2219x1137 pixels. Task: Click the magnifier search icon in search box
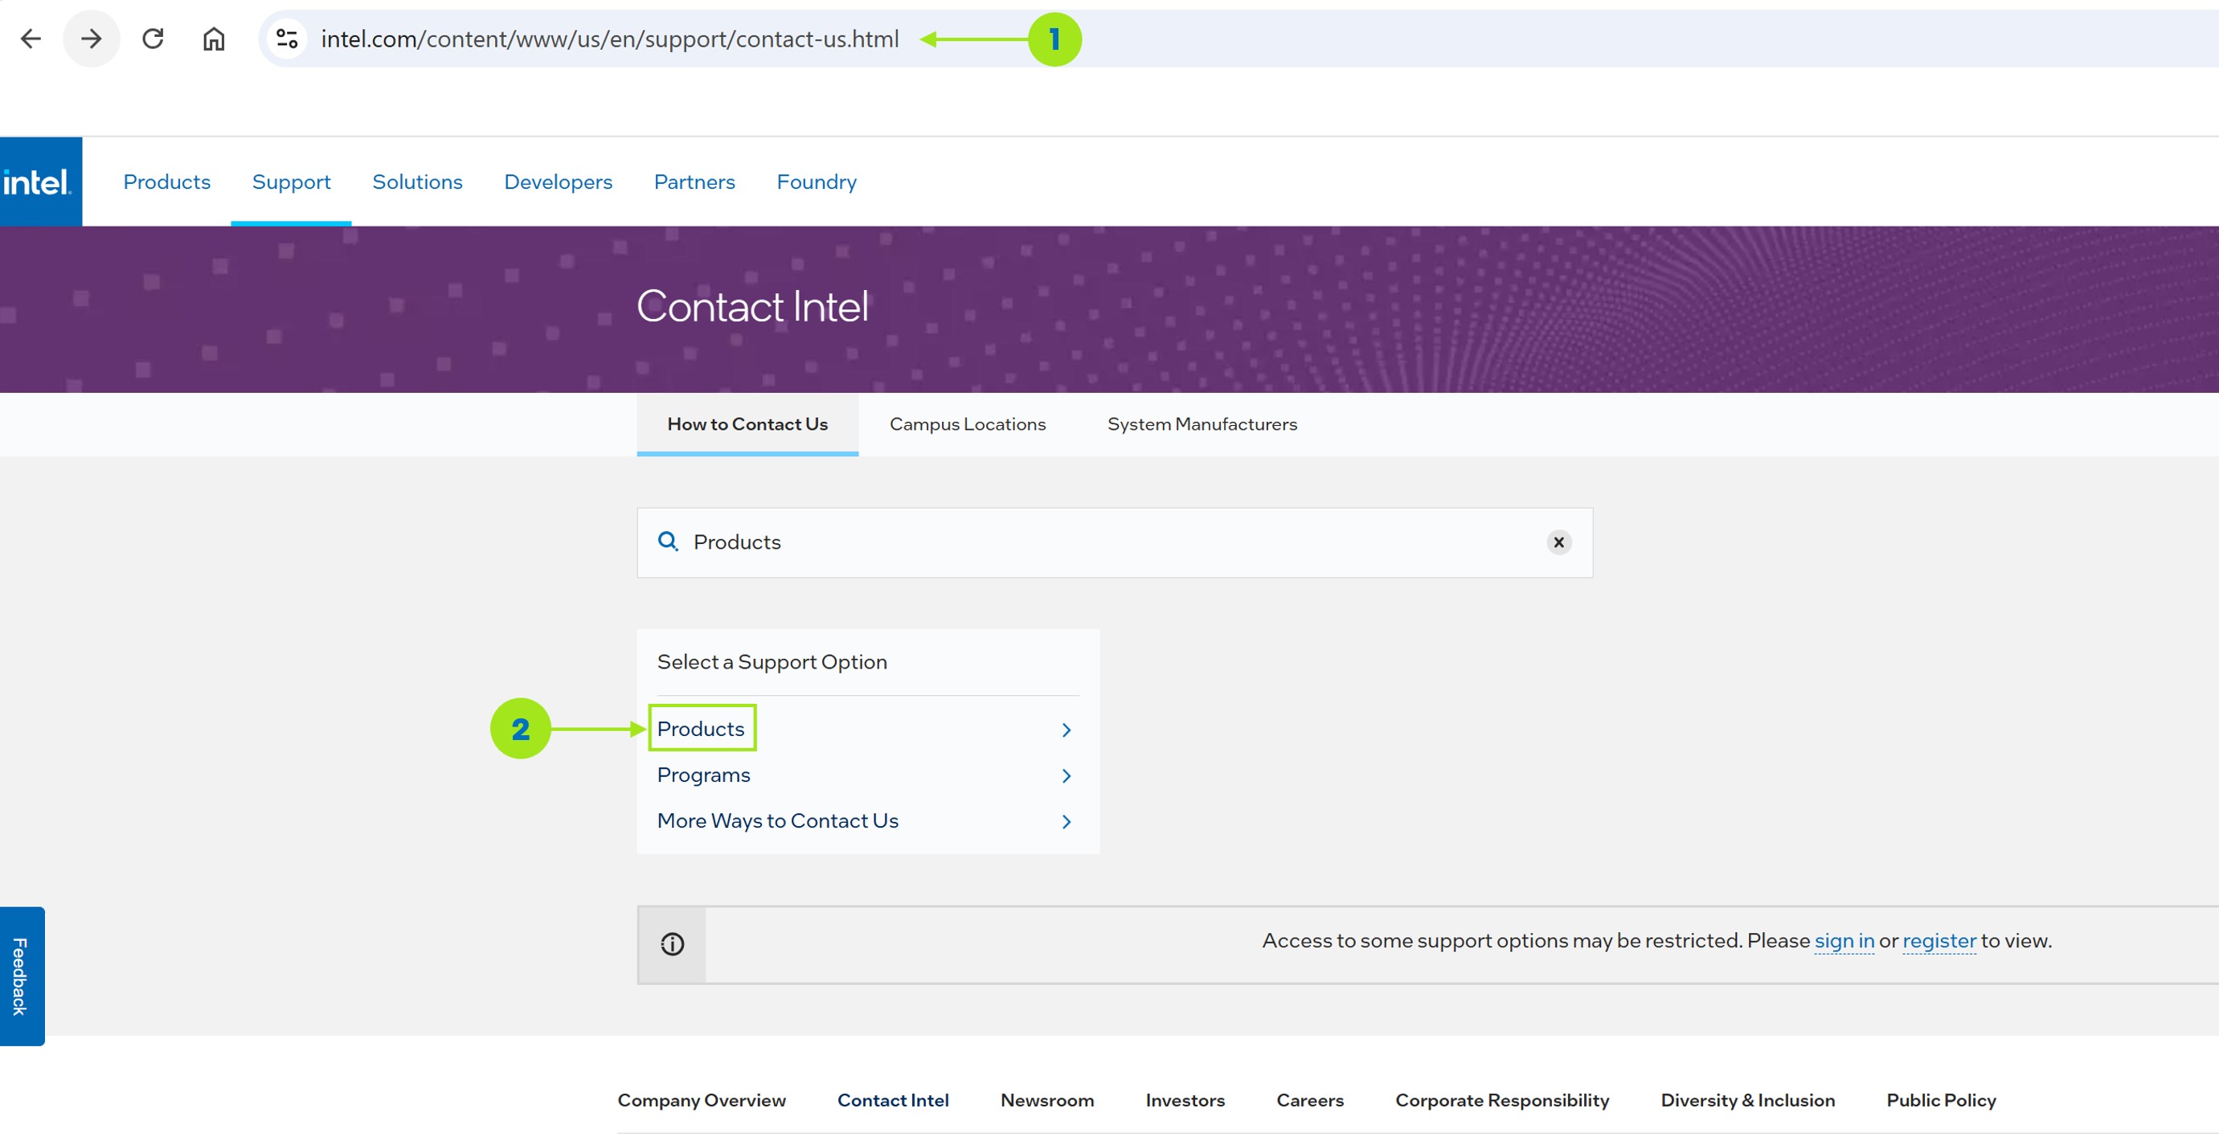click(x=668, y=541)
